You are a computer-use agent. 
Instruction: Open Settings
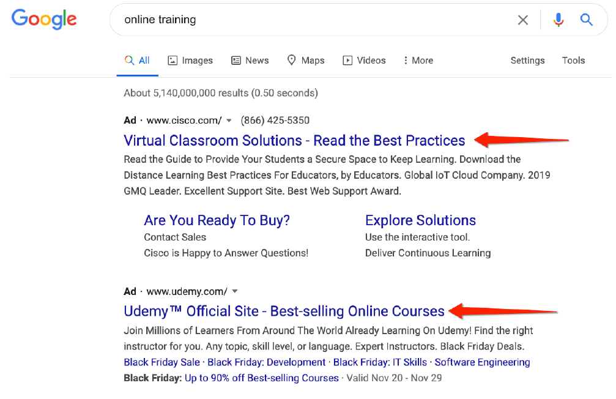coord(527,61)
